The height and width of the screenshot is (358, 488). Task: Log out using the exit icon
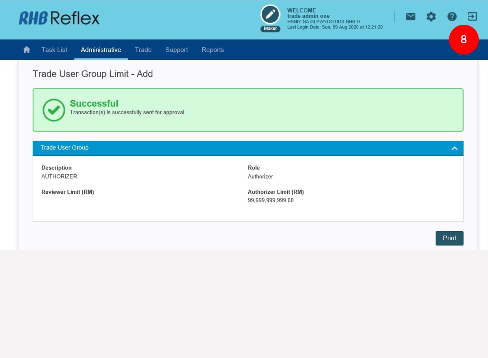click(472, 17)
